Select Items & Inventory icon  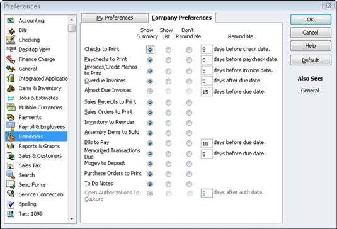[11, 88]
